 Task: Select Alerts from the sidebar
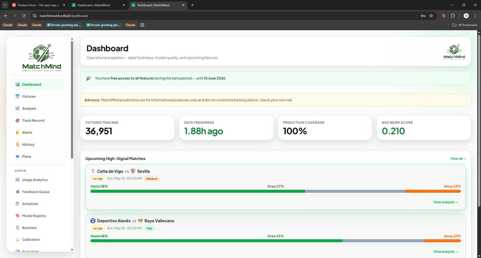coord(38,132)
